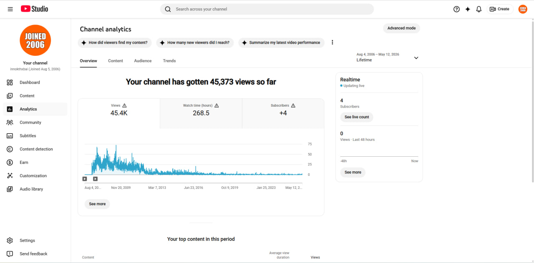Open the hamburger navigation menu

click(10, 9)
